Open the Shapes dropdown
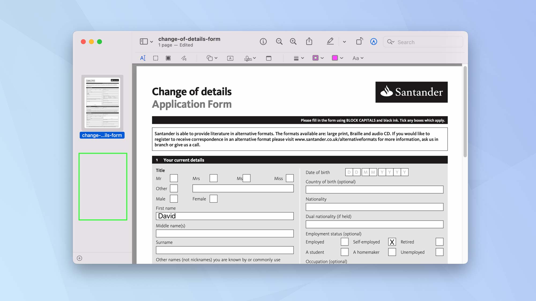 pos(212,58)
